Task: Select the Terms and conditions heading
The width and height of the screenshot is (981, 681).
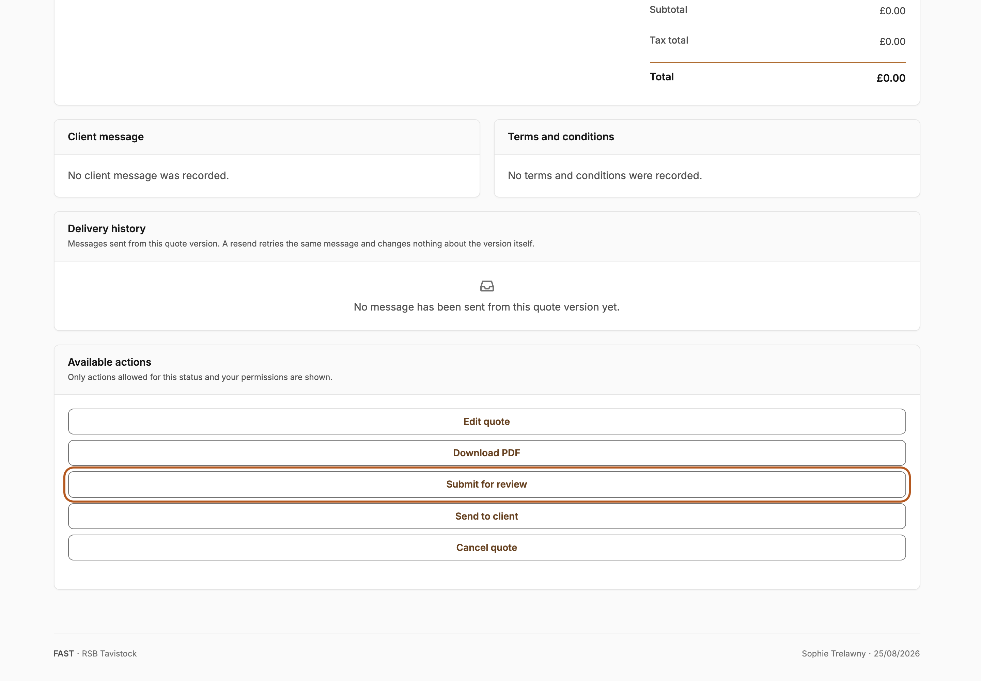Action: point(561,137)
